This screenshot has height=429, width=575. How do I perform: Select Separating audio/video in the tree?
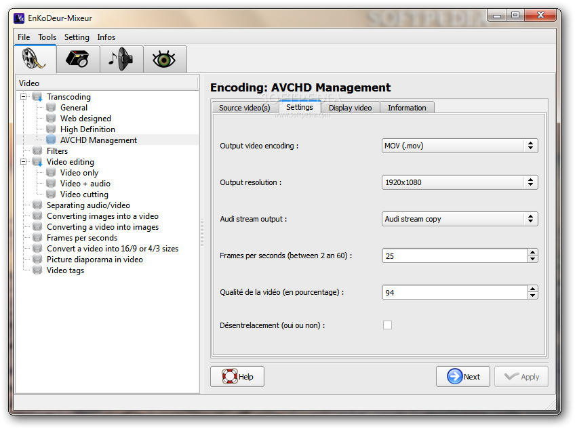point(88,205)
